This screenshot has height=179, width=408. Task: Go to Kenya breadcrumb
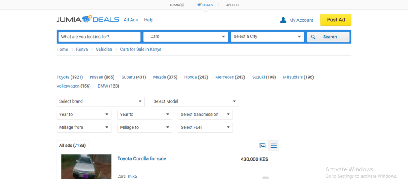(82, 49)
